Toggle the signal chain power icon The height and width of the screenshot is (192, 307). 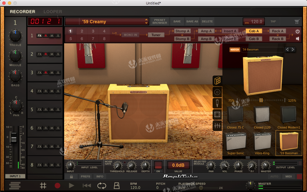pyautogui.click(x=297, y=31)
